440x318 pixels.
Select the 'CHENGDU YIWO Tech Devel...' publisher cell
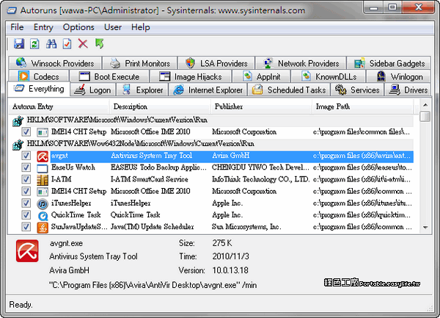[x=260, y=167]
